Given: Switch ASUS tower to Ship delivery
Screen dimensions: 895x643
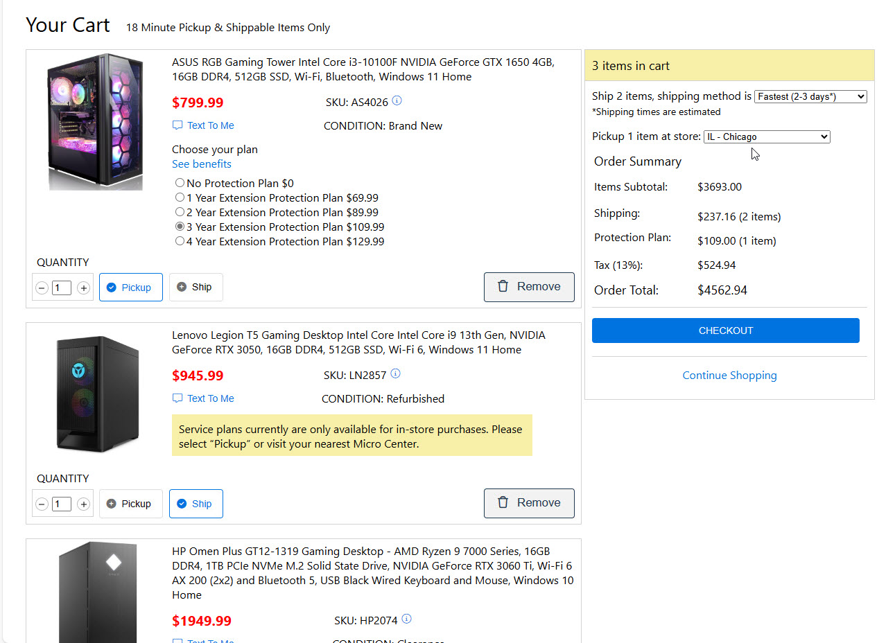Looking at the screenshot, I should [195, 288].
